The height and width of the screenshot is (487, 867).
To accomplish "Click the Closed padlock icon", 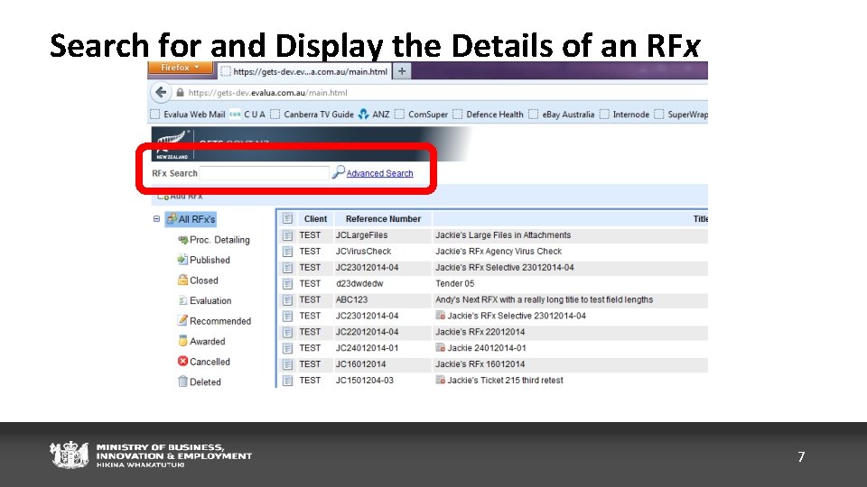I will pos(182,280).
